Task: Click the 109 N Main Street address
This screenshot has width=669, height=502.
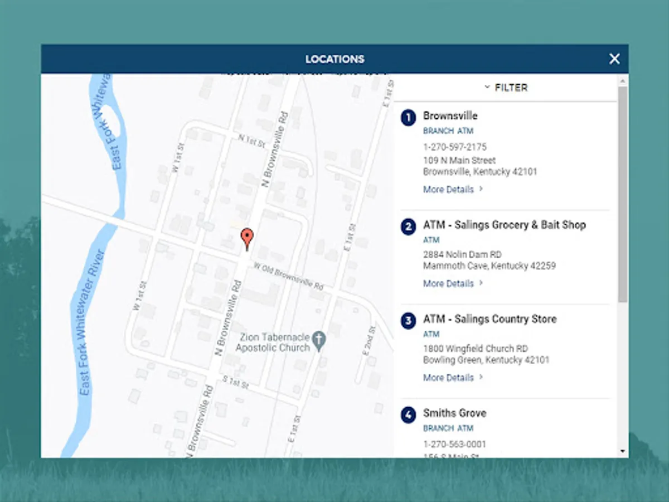Action: 459,161
